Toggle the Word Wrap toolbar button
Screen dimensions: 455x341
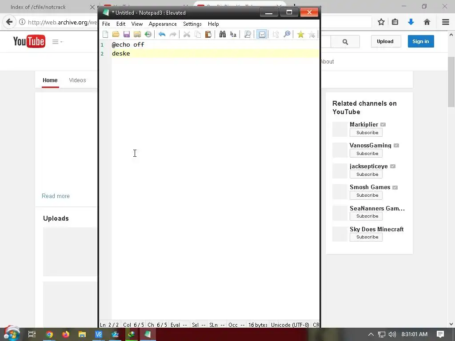[x=261, y=34]
